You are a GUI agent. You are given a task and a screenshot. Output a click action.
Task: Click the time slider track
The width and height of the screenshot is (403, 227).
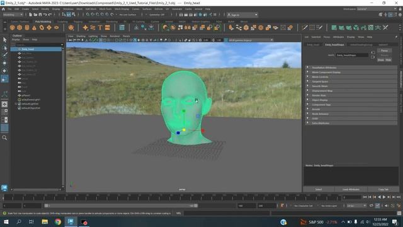(x=172, y=197)
